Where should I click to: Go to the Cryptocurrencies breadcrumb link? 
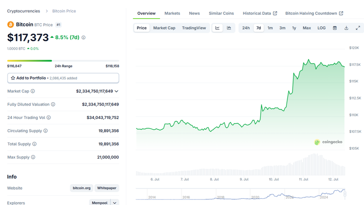click(x=23, y=11)
